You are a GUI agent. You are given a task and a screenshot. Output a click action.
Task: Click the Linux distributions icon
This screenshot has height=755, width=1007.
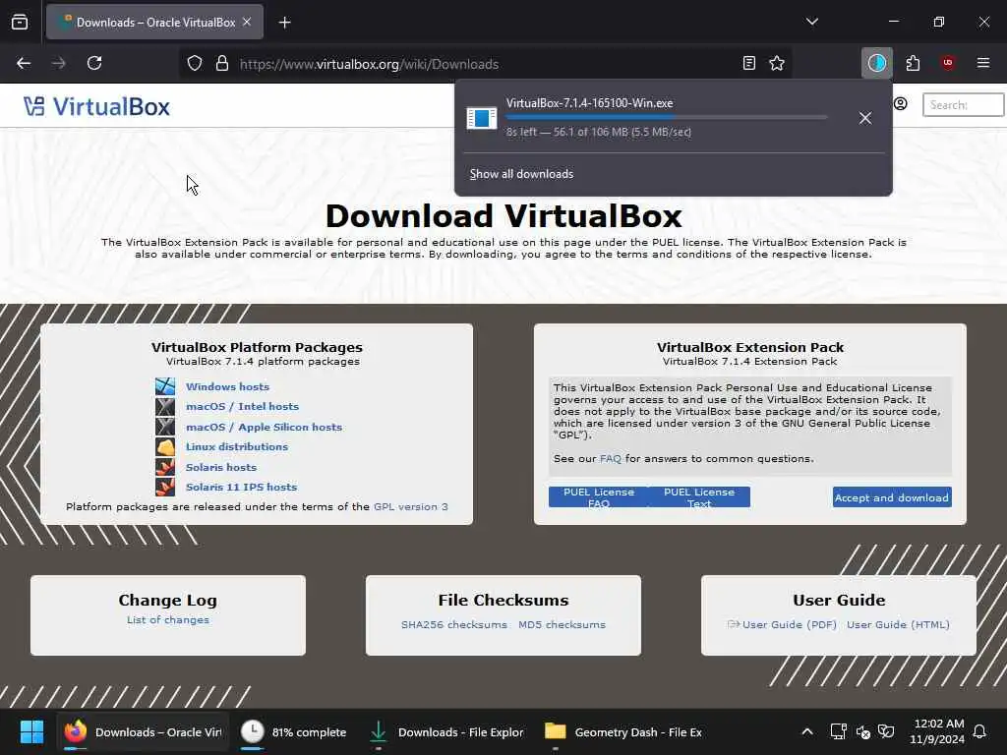165,447
